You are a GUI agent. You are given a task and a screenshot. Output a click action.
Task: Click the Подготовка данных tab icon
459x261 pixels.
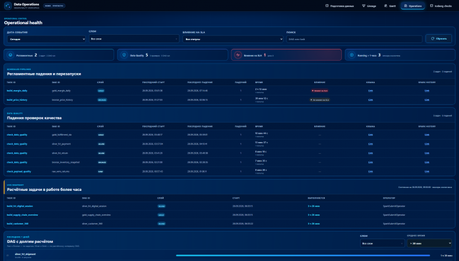[x=327, y=6]
